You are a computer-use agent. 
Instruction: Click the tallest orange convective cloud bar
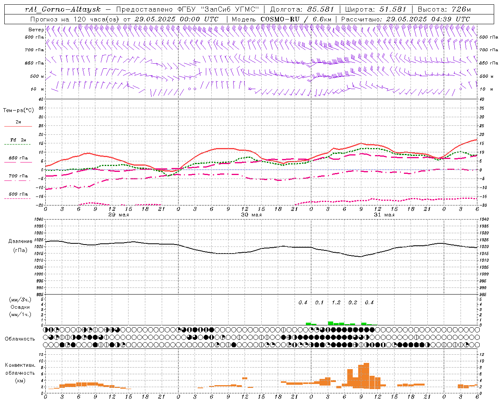[x=366, y=376]
